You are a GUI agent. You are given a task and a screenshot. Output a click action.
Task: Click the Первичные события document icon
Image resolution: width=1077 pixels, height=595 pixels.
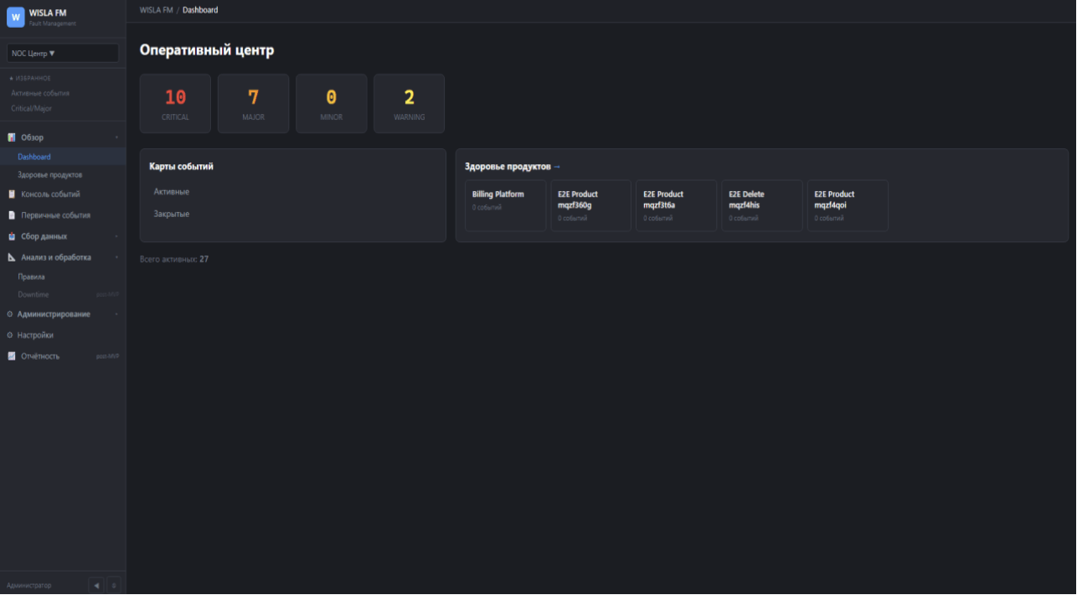[12, 215]
